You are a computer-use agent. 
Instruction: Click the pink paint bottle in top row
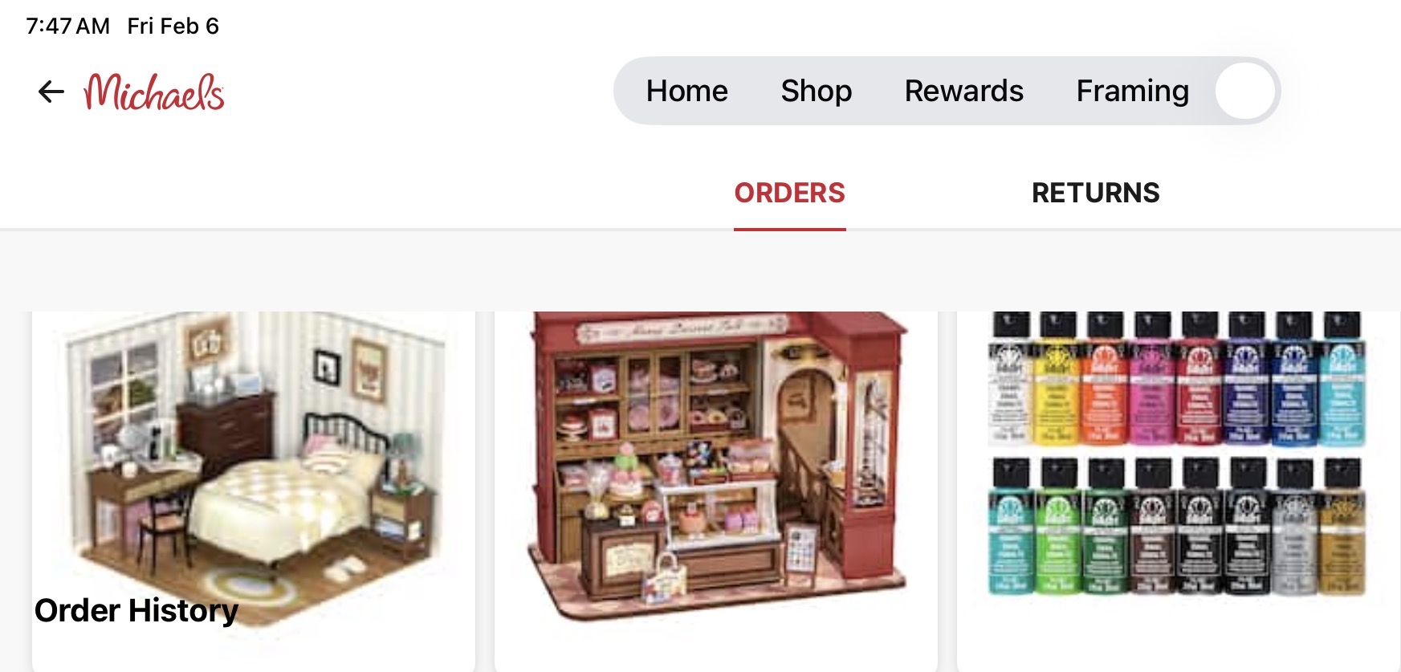coord(1151,378)
